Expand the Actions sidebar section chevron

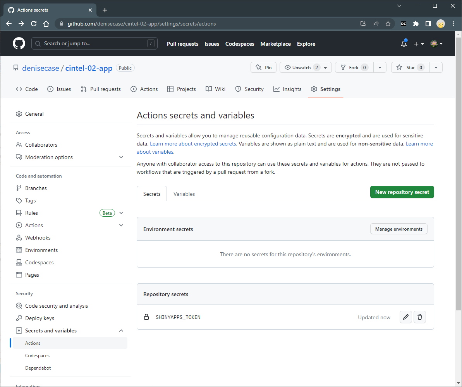click(x=121, y=225)
